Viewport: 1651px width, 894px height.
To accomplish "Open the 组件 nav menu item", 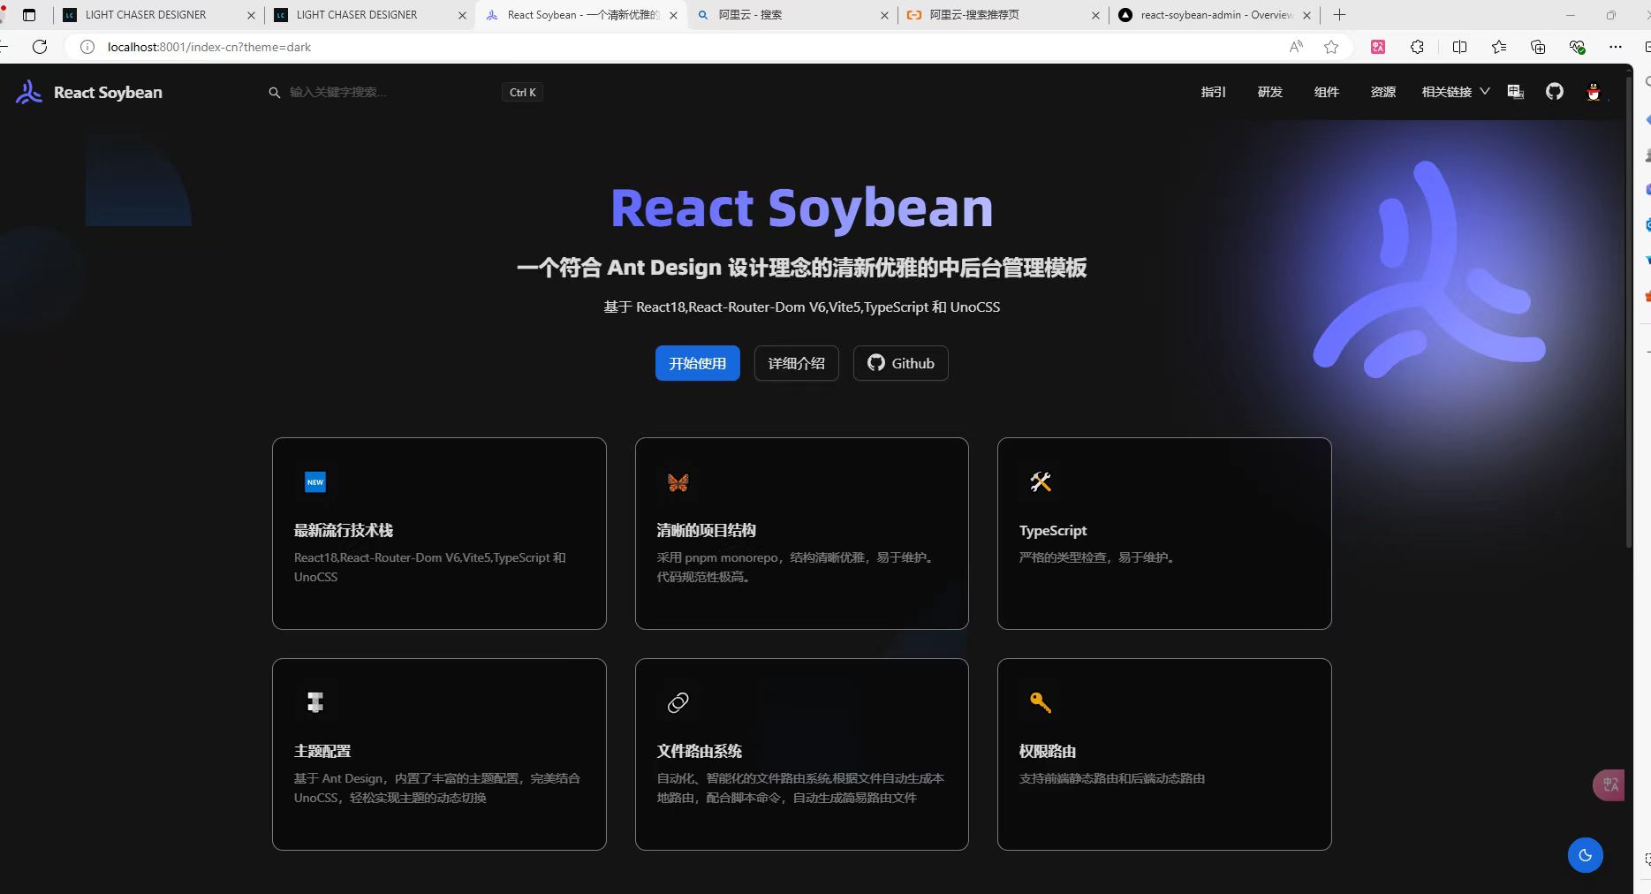I will 1326,92.
